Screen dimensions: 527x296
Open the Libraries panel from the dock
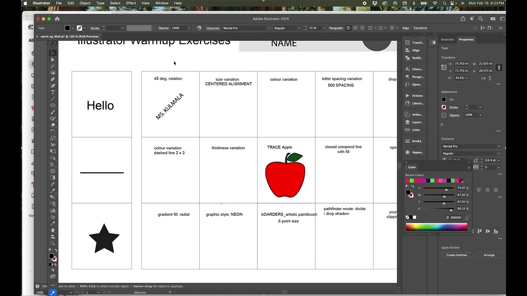point(414,104)
